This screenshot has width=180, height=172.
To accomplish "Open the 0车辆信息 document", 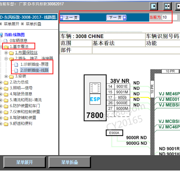I will [18, 41].
